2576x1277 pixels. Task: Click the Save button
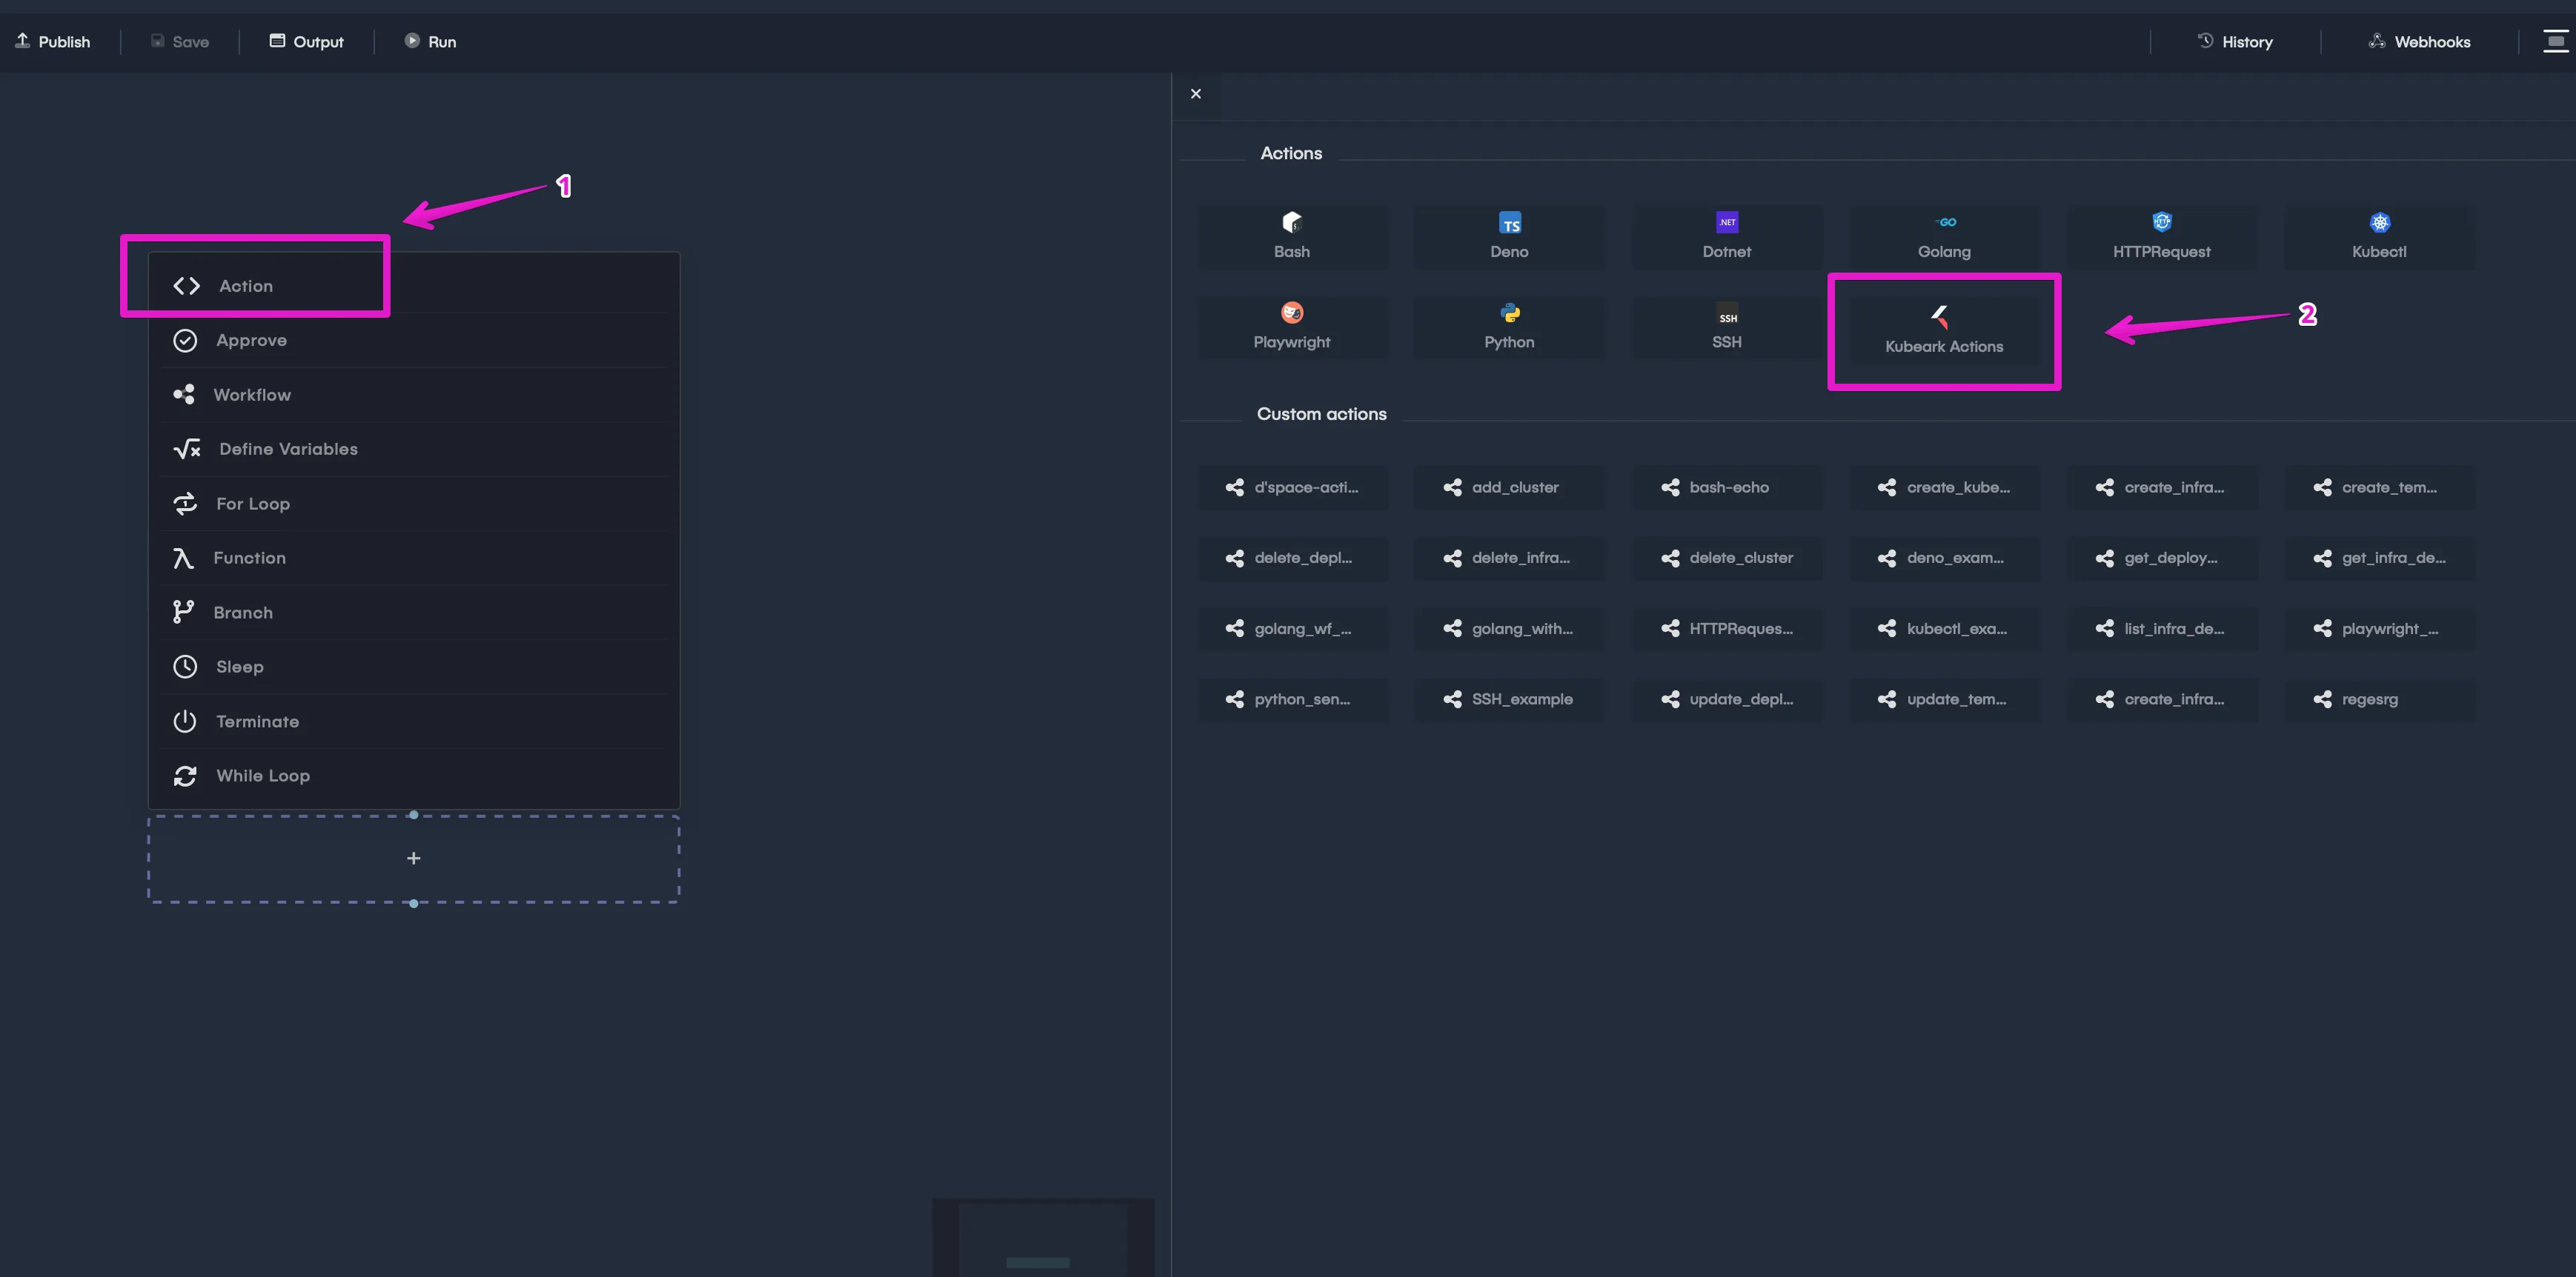click(x=180, y=41)
